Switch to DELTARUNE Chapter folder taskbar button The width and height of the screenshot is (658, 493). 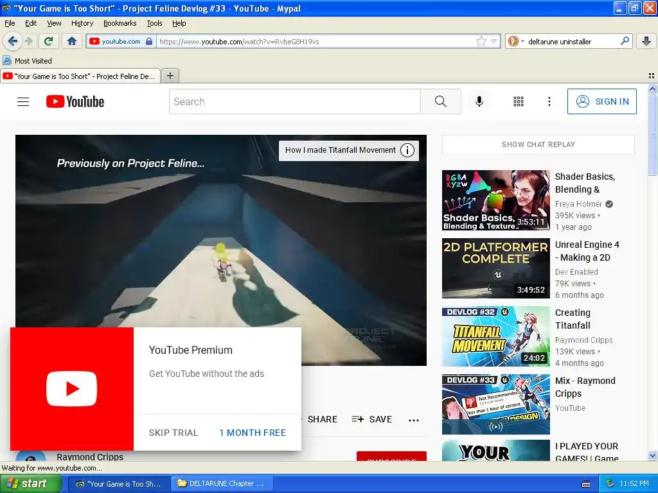pyautogui.click(x=222, y=483)
